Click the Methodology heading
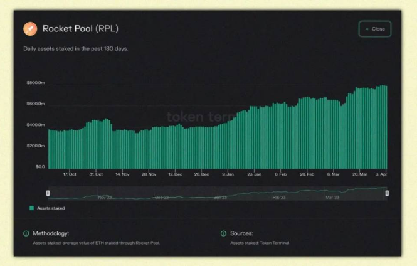Viewport: 417px width, 266px height. (x=51, y=233)
